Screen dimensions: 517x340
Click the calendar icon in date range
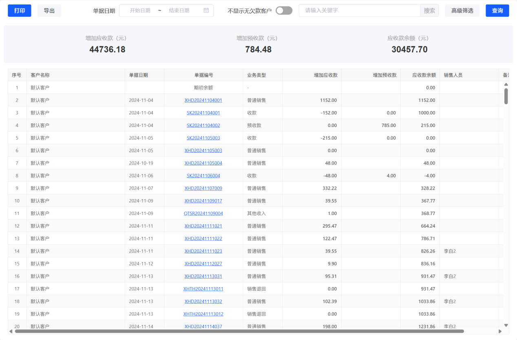206,11
